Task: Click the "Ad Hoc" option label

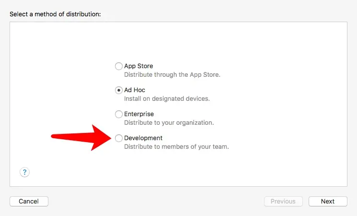Action: [x=135, y=90]
